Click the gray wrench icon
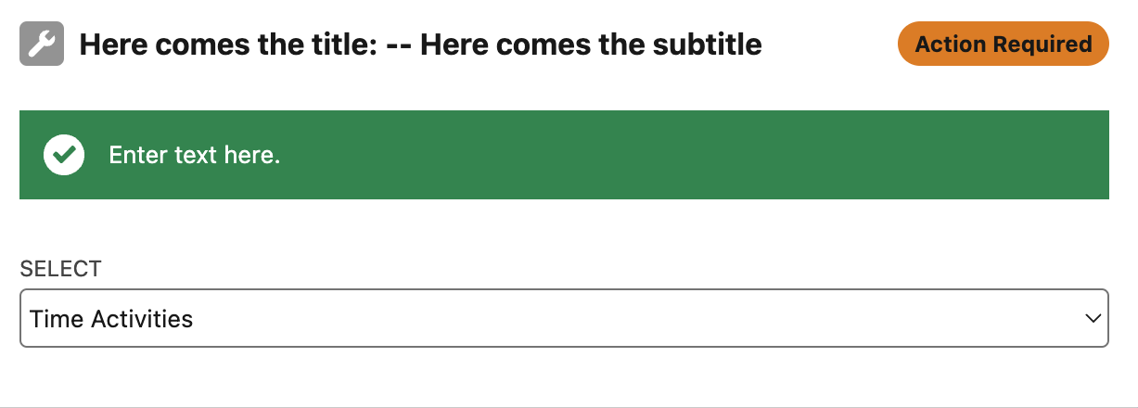Viewport: 1138px width, 408px height. [x=42, y=44]
